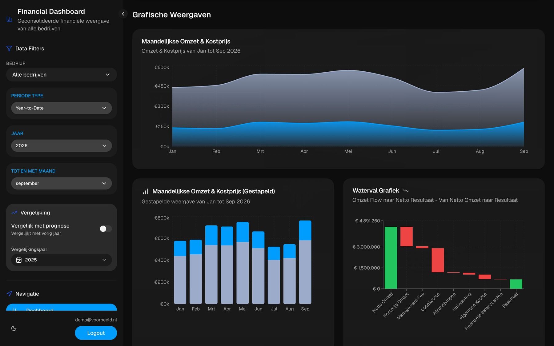Open the Tot en met maand dropdown
554x346 pixels.
coord(62,183)
